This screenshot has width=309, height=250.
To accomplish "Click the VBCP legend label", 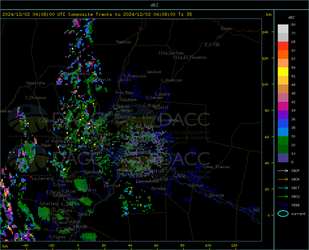I will click(x=295, y=171).
